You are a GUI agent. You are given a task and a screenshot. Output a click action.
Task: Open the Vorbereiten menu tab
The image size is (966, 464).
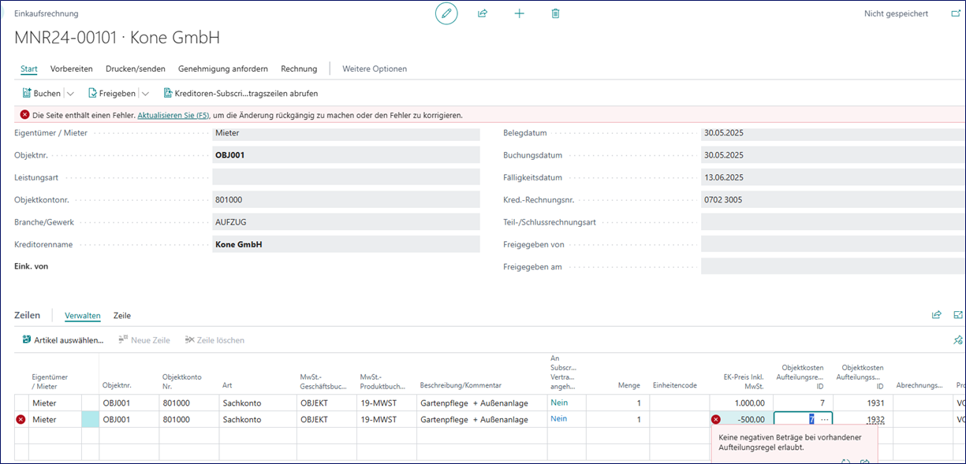71,69
